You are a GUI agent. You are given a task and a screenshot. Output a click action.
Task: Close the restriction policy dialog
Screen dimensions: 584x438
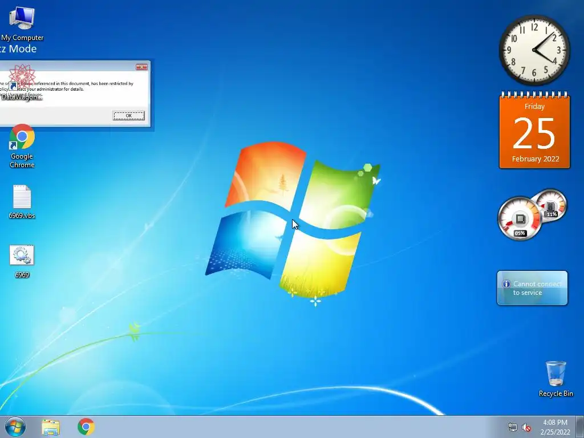point(141,67)
